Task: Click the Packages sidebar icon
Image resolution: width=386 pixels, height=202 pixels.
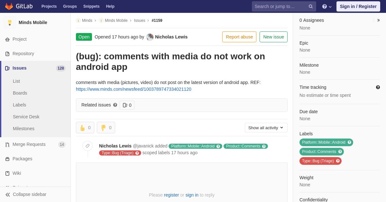Action: coord(7,159)
